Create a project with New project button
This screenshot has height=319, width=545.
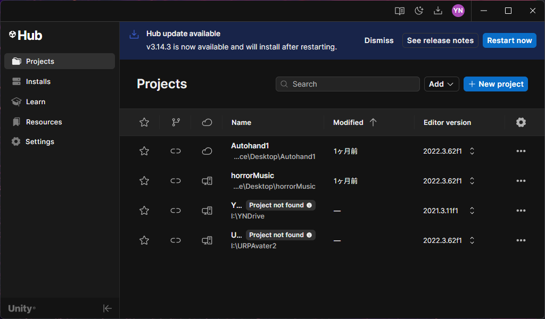pos(496,84)
